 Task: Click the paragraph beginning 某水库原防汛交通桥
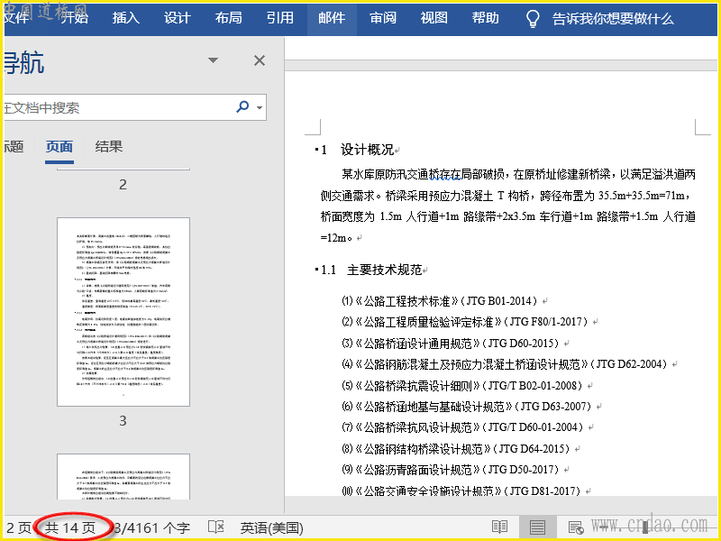coord(508,206)
